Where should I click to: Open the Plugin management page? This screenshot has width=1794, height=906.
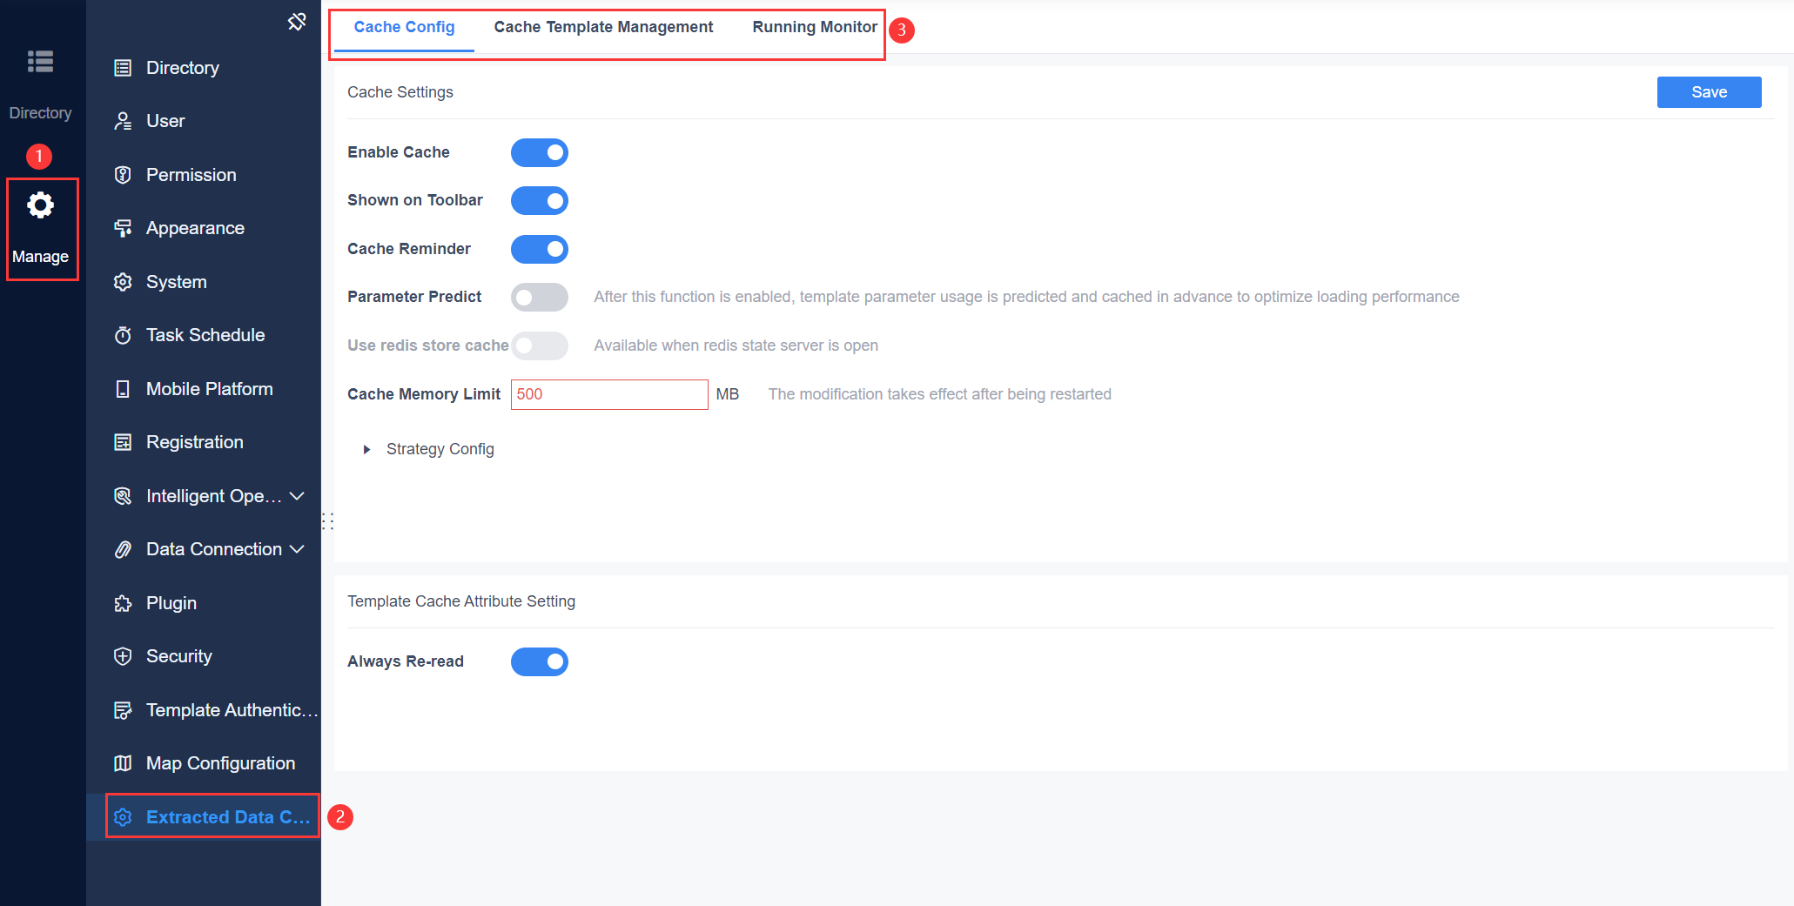coord(171,603)
